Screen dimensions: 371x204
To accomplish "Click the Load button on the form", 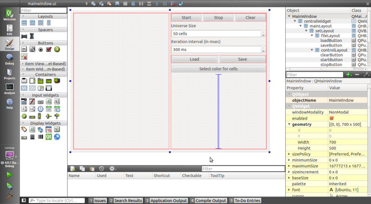I will (194, 59).
